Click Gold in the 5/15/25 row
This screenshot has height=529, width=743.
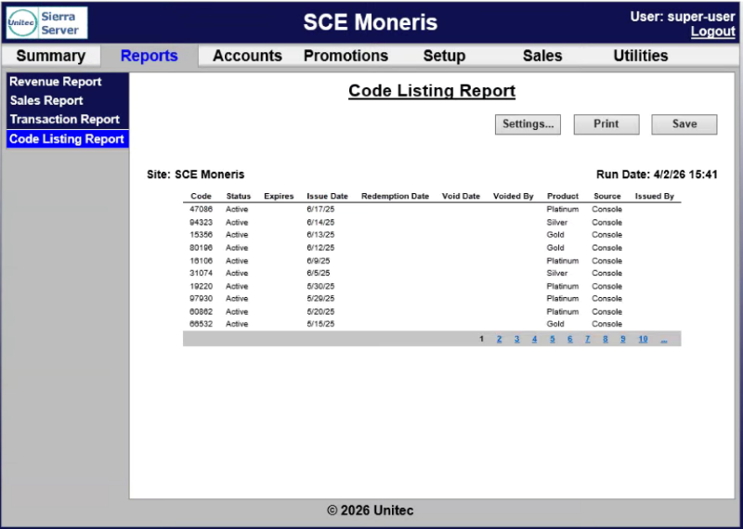coord(555,325)
